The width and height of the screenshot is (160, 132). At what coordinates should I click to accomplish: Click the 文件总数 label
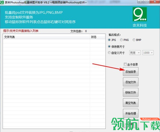pyautogui.click(x=76, y=31)
